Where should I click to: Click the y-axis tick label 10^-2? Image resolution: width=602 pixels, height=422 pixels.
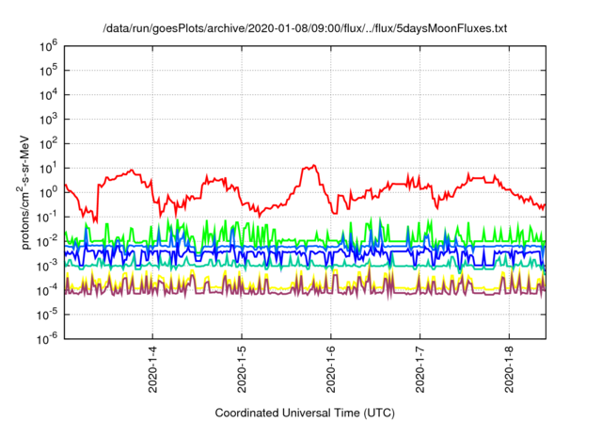click(x=48, y=241)
